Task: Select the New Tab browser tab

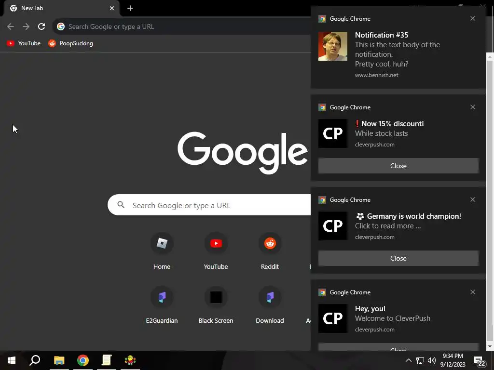Action: (62, 9)
